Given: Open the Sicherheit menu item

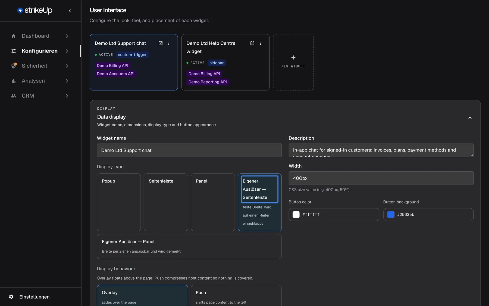Looking at the screenshot, I should [40, 66].
